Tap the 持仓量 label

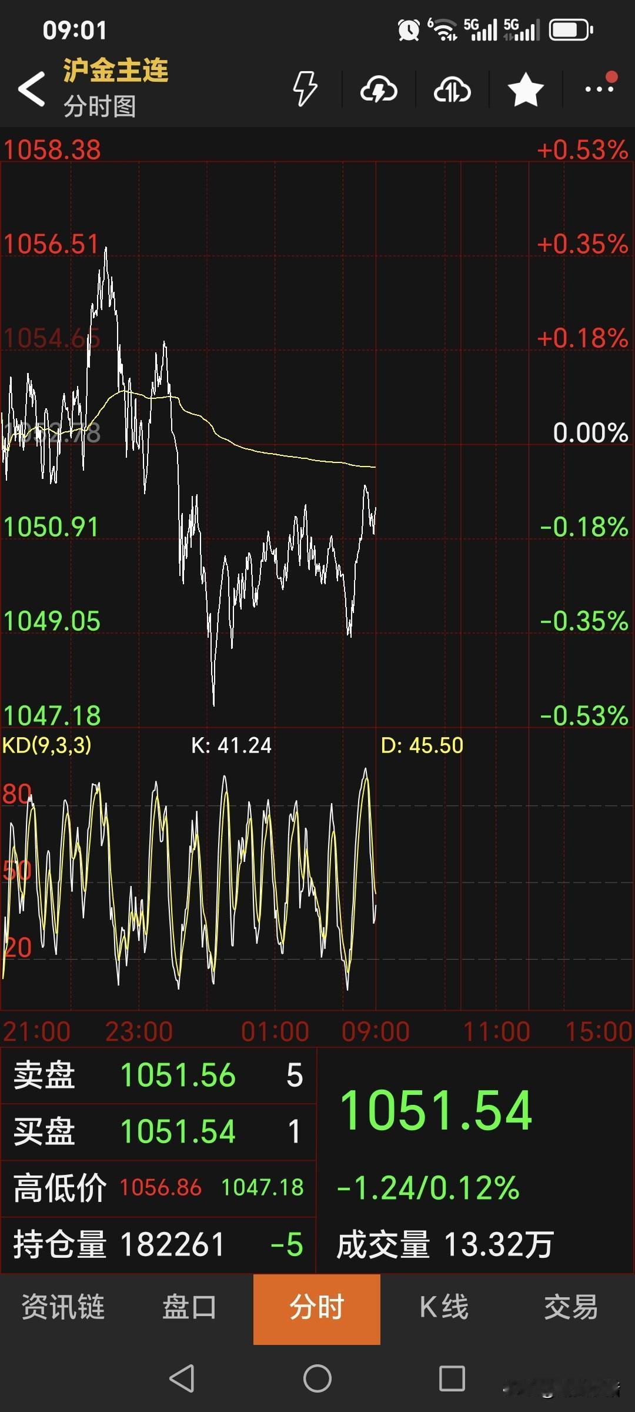(x=60, y=1244)
